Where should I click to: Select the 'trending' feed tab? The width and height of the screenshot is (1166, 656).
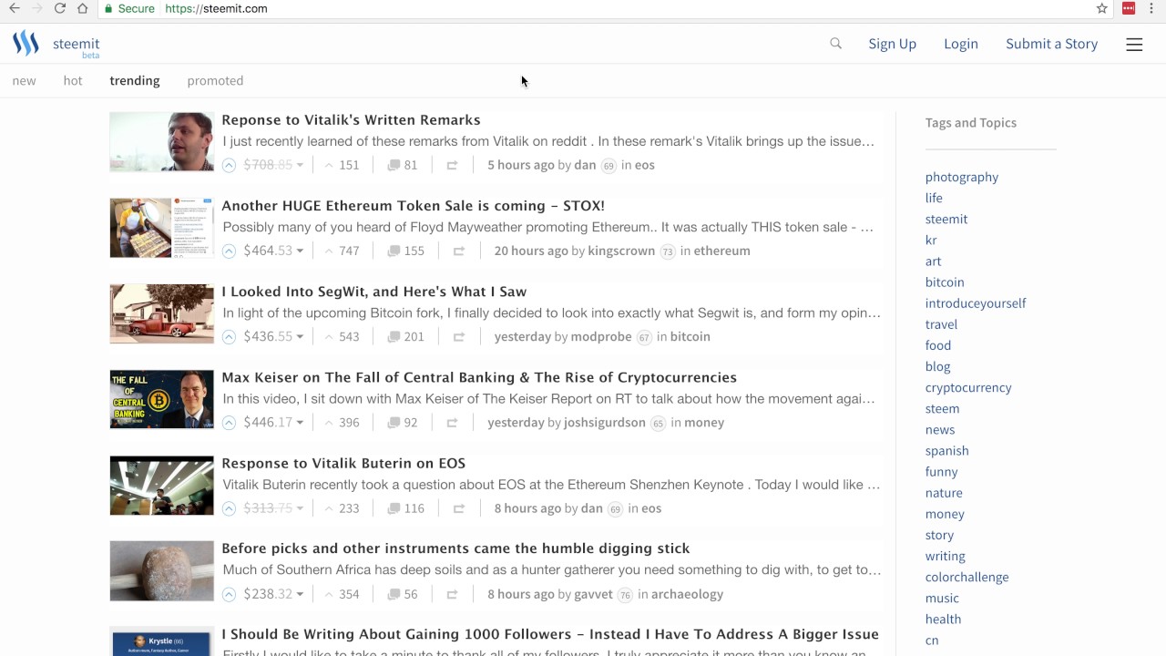click(x=135, y=80)
